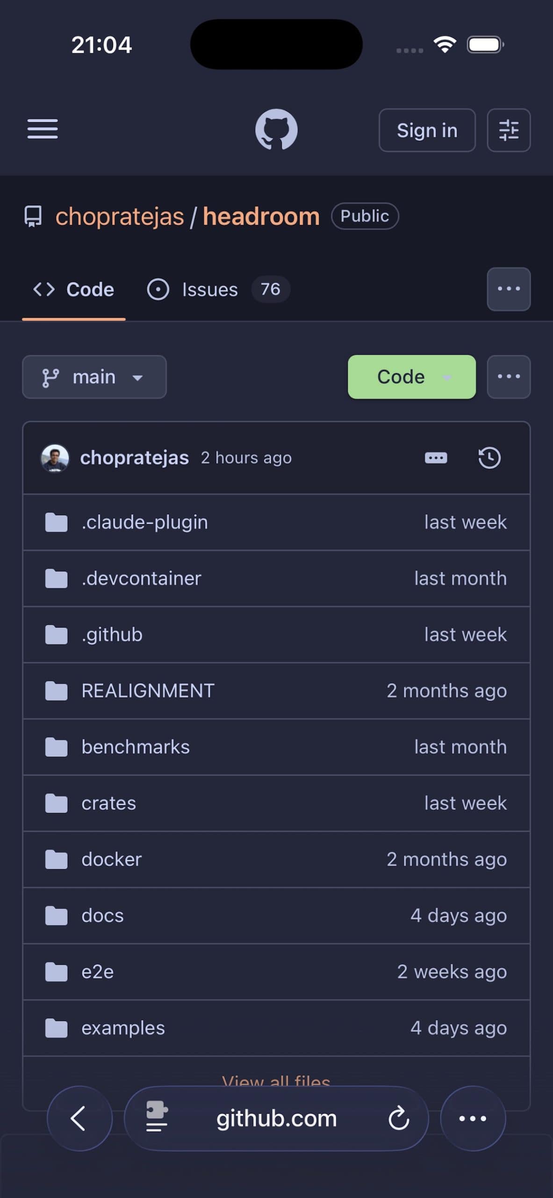View commit history clock icon

[x=489, y=458]
